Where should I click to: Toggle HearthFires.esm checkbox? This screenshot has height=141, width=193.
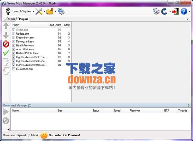pyautogui.click(x=14, y=46)
